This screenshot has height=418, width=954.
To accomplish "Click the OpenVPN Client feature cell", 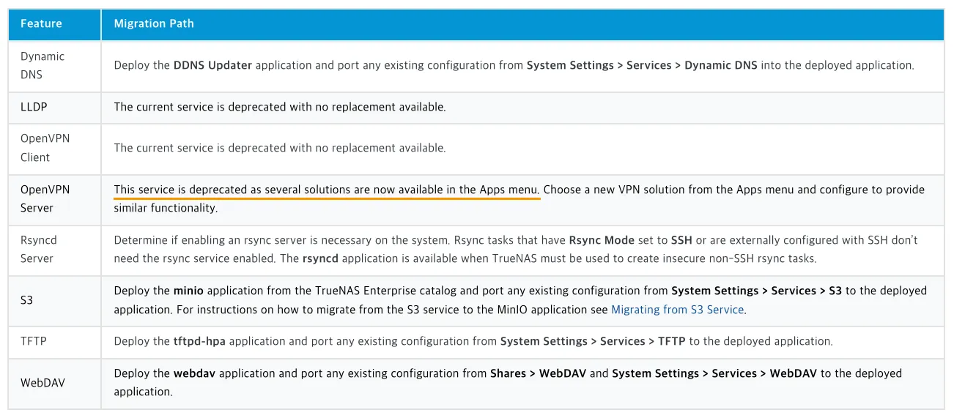I will click(x=45, y=148).
